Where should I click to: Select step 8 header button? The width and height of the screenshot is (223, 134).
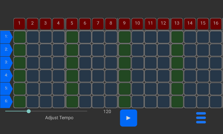click(111, 24)
